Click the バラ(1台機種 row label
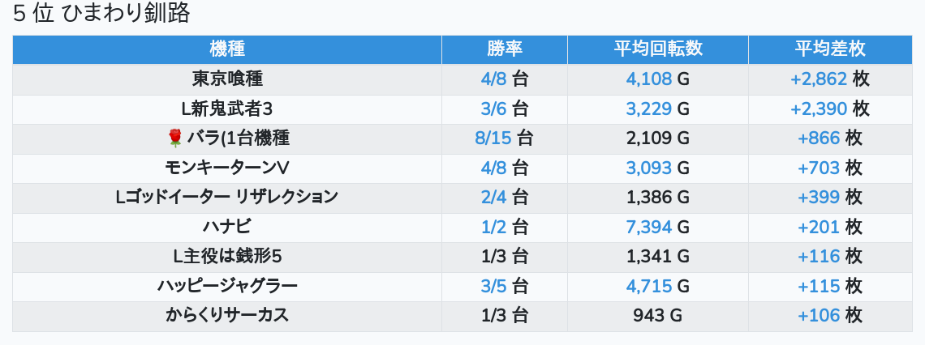 (x=238, y=138)
